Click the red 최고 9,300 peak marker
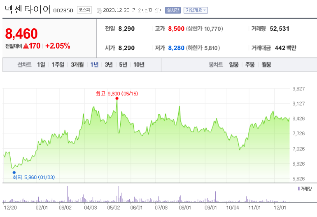Image resolution: width=317 pixels, height=217 pixels. tap(117, 98)
